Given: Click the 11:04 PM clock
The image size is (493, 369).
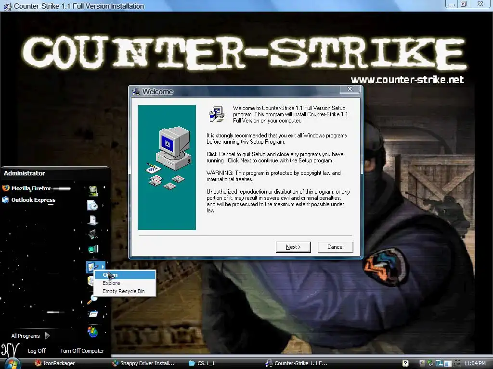Looking at the screenshot, I should pos(475,363).
